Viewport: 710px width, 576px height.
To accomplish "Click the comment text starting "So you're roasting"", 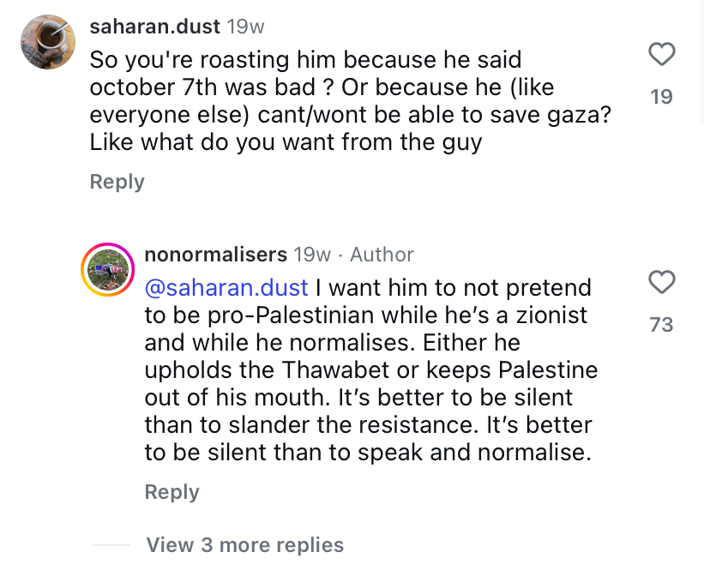I will click(x=305, y=60).
